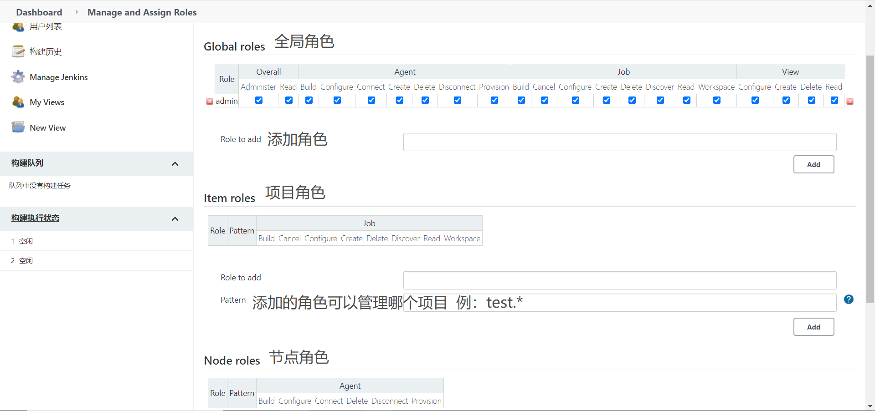This screenshot has width=875, height=411.
Task: Click the 构建历史 build history notepad icon
Action: tap(18, 51)
